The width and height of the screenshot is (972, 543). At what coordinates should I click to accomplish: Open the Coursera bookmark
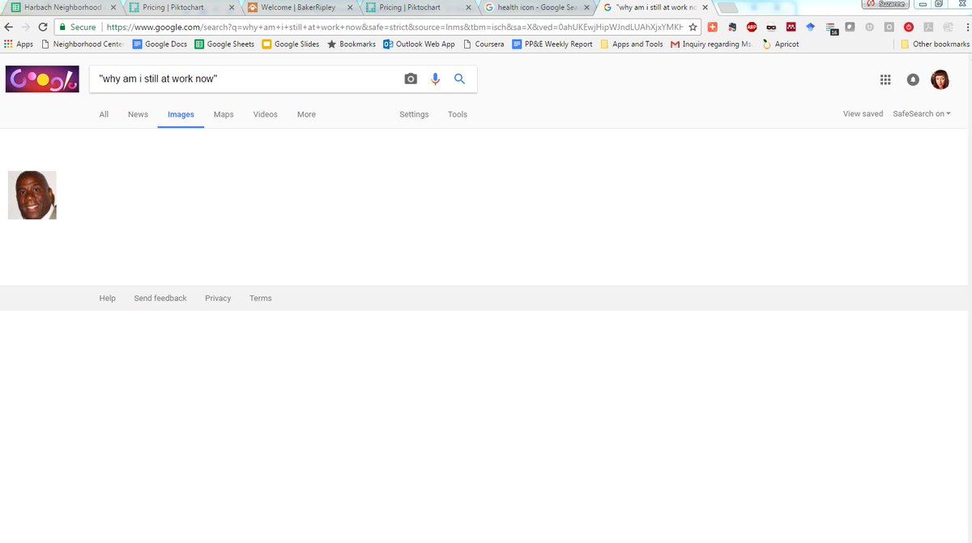pos(484,44)
